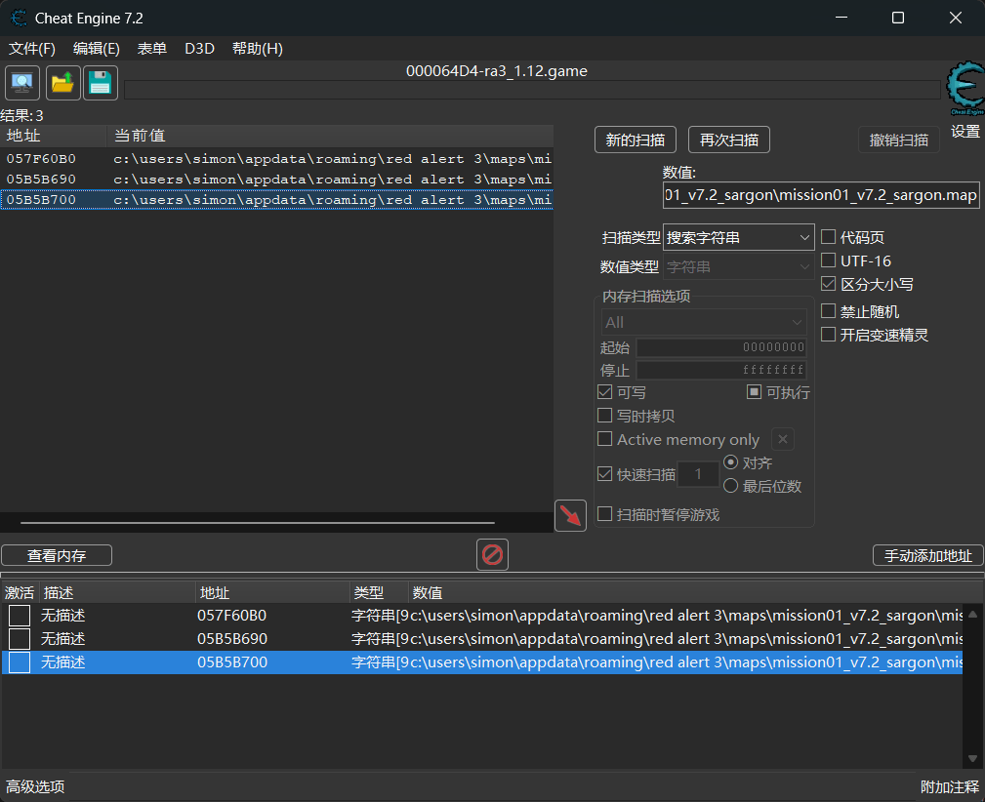Enable 开启变速精灵 checkbox
Viewport: 985px width, 802px height.
[829, 334]
